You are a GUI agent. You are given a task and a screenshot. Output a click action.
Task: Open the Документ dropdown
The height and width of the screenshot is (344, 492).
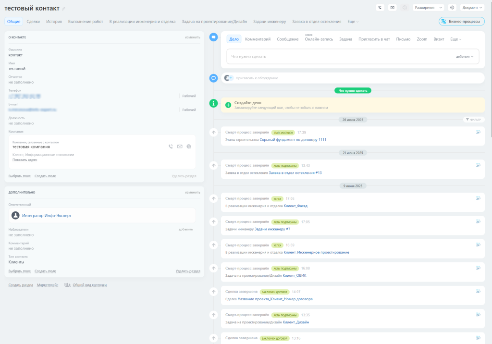click(472, 8)
